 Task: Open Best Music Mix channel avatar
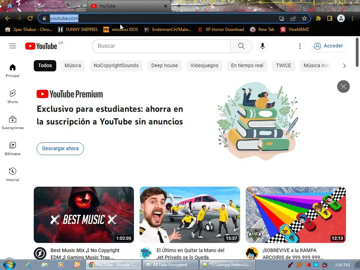pyautogui.click(x=40, y=253)
